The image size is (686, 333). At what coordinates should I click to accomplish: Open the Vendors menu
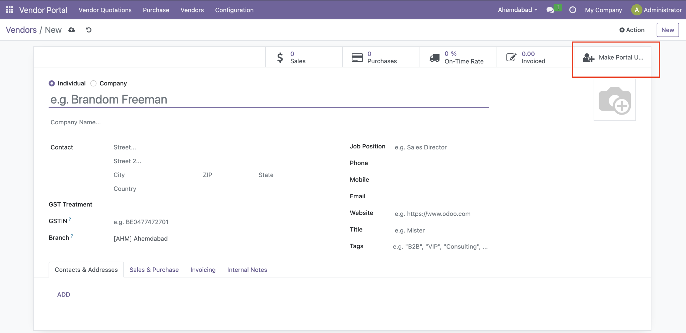coord(192,10)
